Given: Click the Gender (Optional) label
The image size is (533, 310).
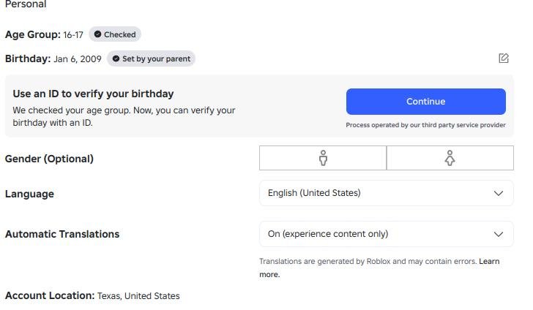Looking at the screenshot, I should pyautogui.click(x=49, y=159).
